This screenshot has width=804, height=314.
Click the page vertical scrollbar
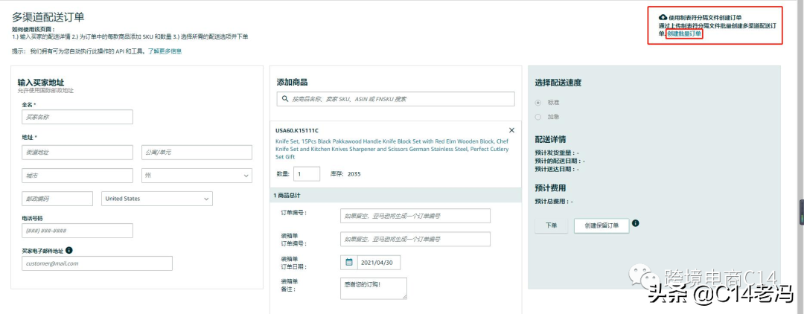pos(801,212)
